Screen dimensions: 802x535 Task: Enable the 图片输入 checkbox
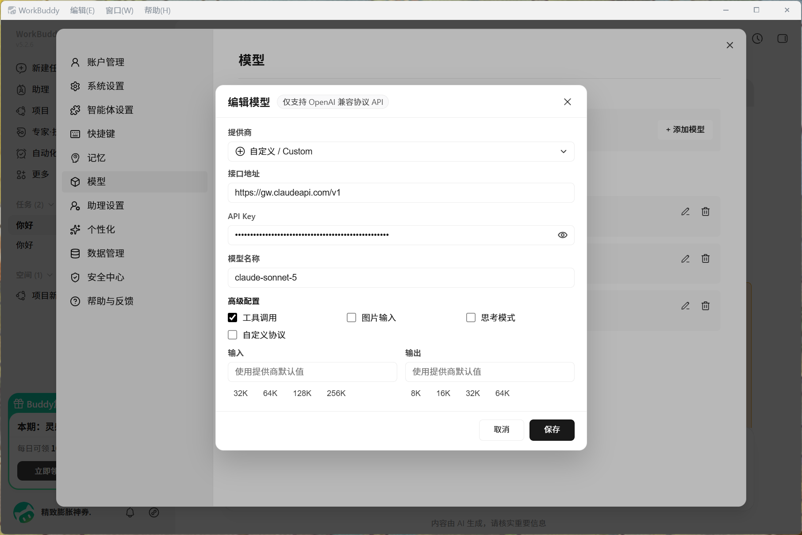[352, 317]
